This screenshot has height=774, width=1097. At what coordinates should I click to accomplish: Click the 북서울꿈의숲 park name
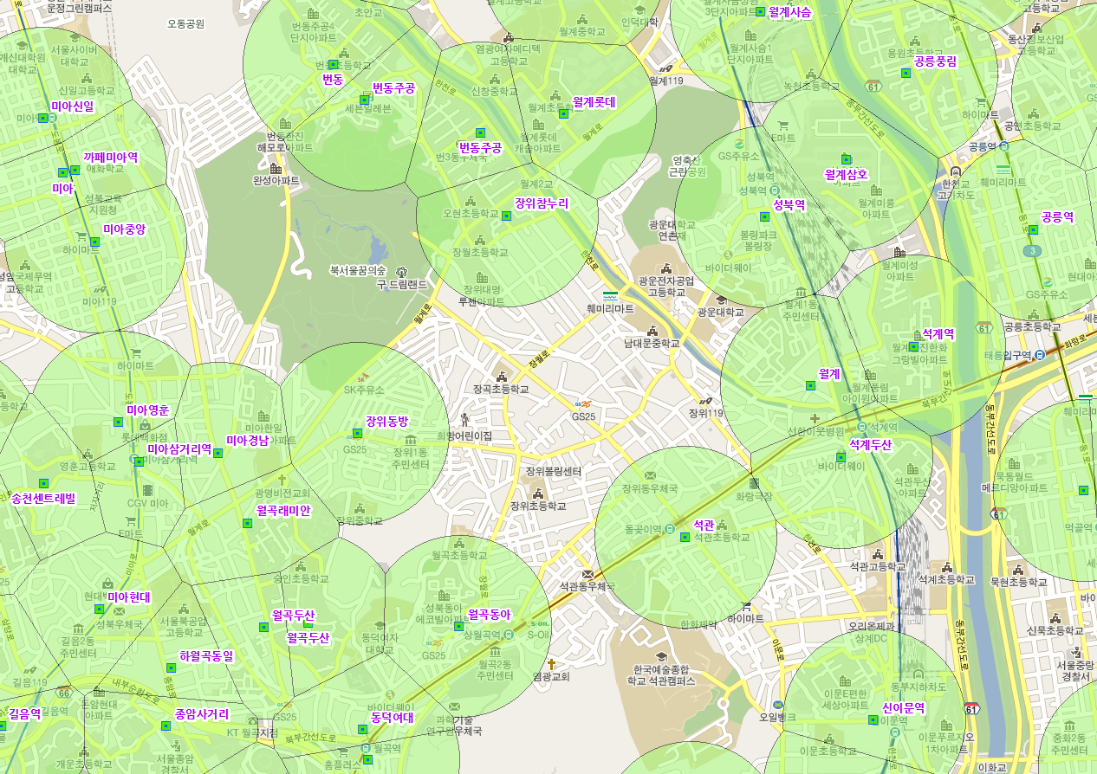(358, 270)
